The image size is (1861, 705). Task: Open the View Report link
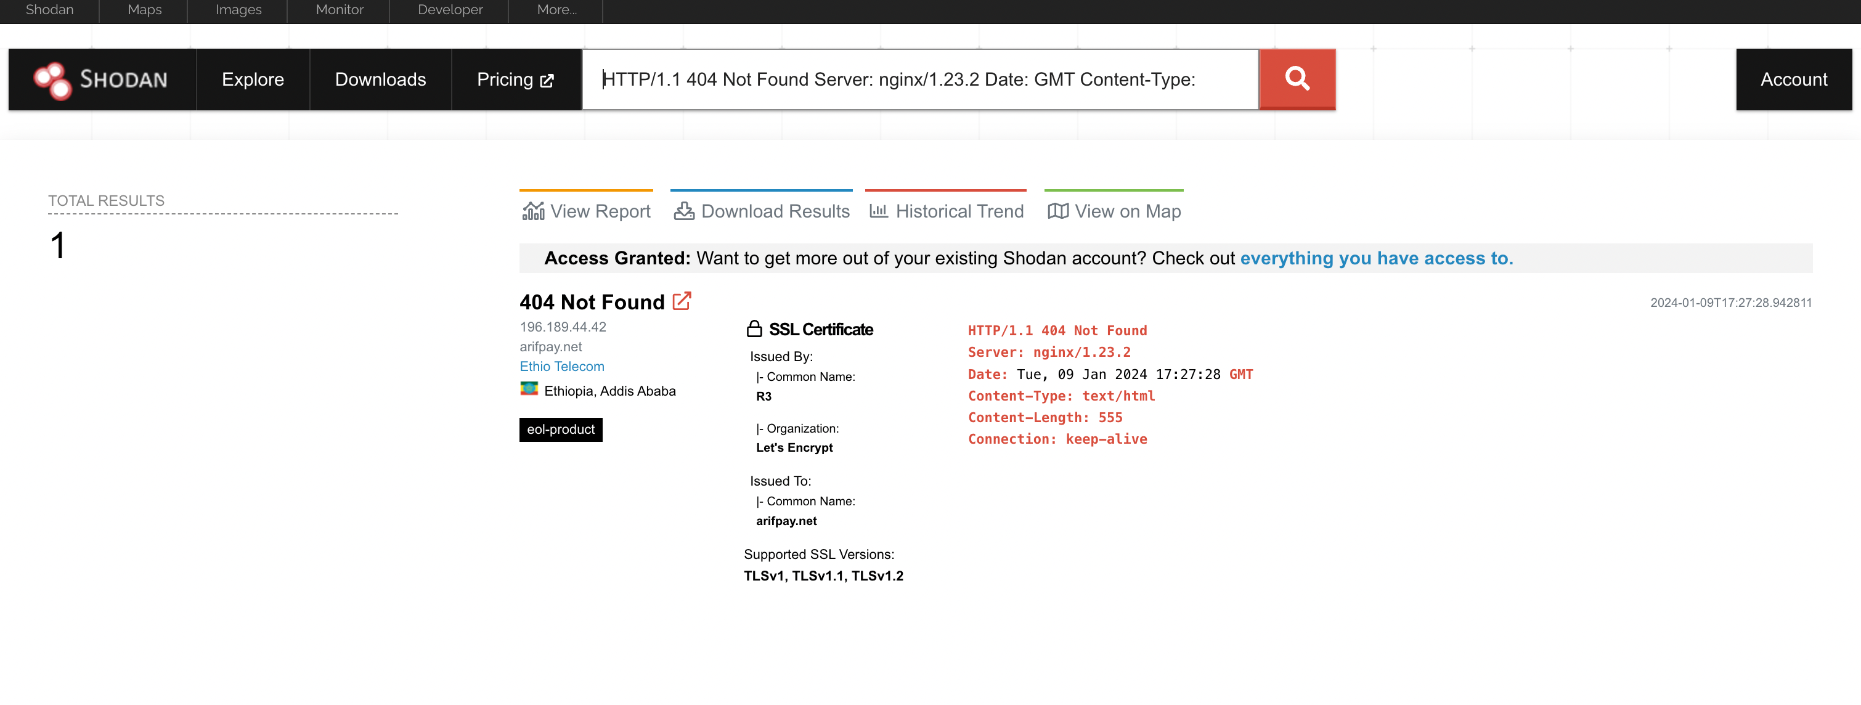[x=586, y=211]
